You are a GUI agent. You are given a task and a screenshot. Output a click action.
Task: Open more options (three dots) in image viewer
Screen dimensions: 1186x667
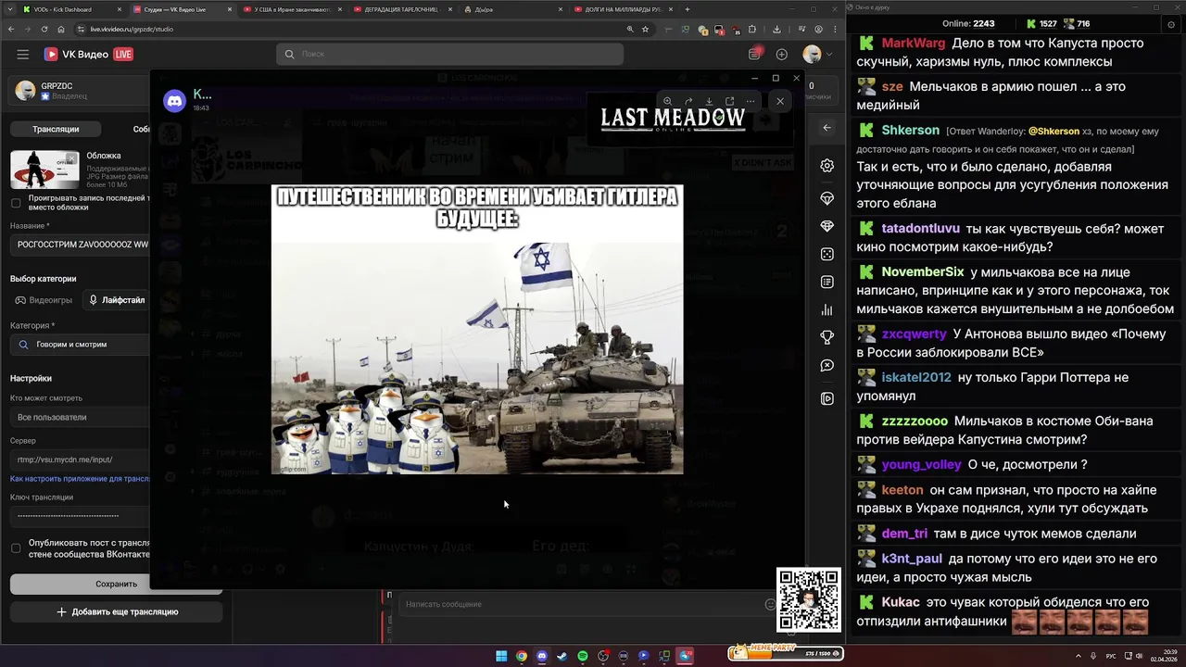(750, 101)
